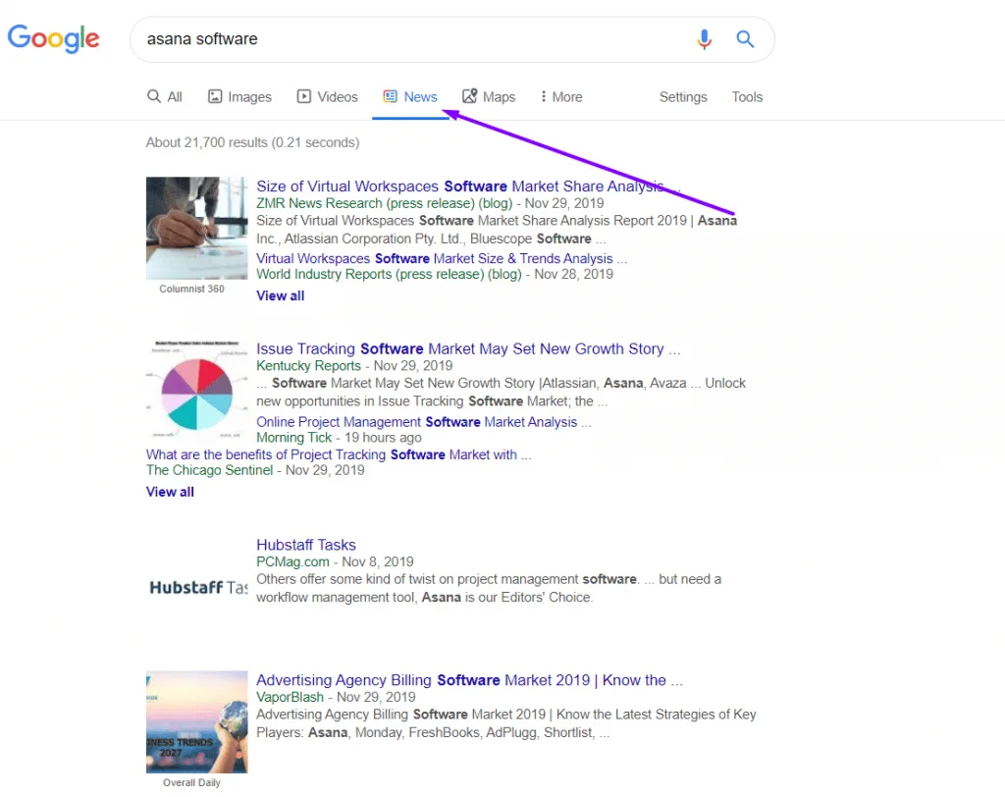Viewport: 1005px width, 797px height.
Task: Click the blue magnifier search button
Action: (745, 39)
